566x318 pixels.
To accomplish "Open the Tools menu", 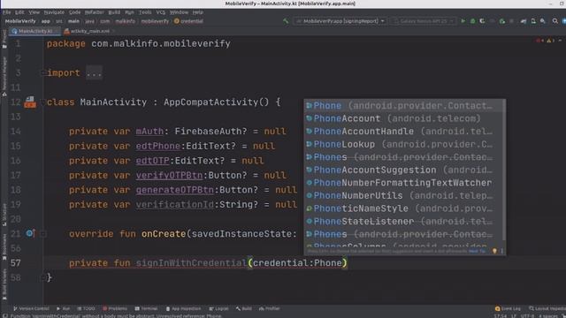I will 145,12.
